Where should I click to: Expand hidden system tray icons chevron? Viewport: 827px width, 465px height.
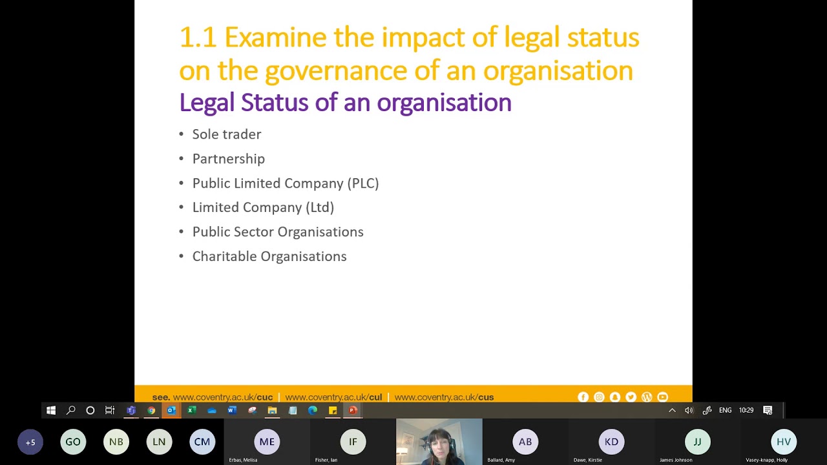pos(672,410)
